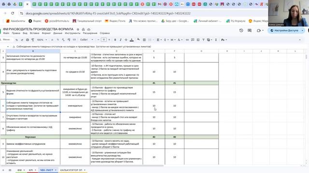
Task: Open the Вставка menu
Action: pyautogui.click(x=34, y=33)
